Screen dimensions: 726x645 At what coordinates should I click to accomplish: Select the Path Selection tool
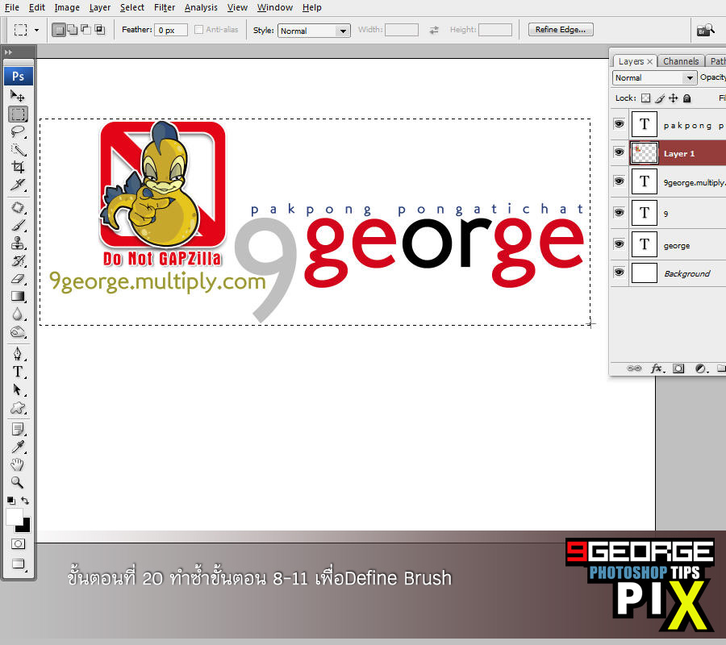(x=18, y=390)
